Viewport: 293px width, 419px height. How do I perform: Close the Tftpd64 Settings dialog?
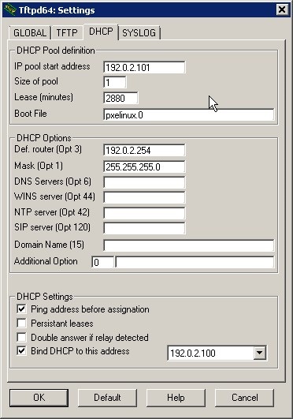[x=282, y=10]
